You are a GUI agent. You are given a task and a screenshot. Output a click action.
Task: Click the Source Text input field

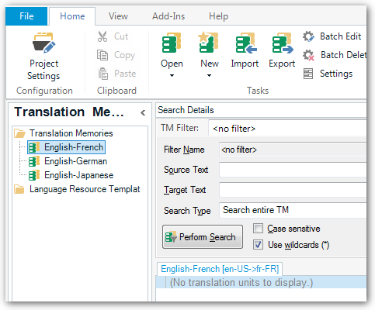pos(293,170)
